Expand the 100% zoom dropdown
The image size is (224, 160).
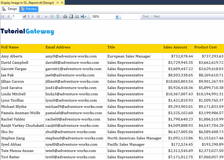(x=117, y=17)
